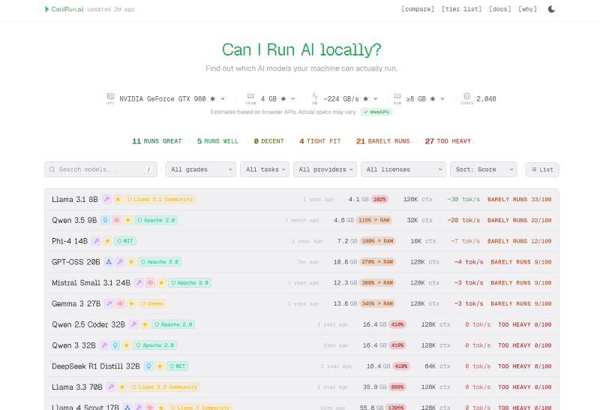Open the RAM dropdown showing ≥8 GB
The width and height of the screenshot is (600, 410).
[425, 99]
